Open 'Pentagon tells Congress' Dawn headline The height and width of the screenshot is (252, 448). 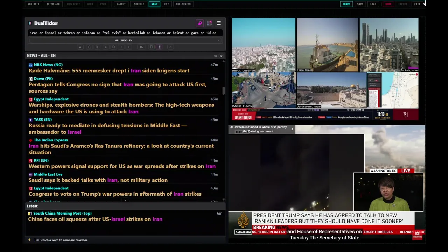(118, 88)
